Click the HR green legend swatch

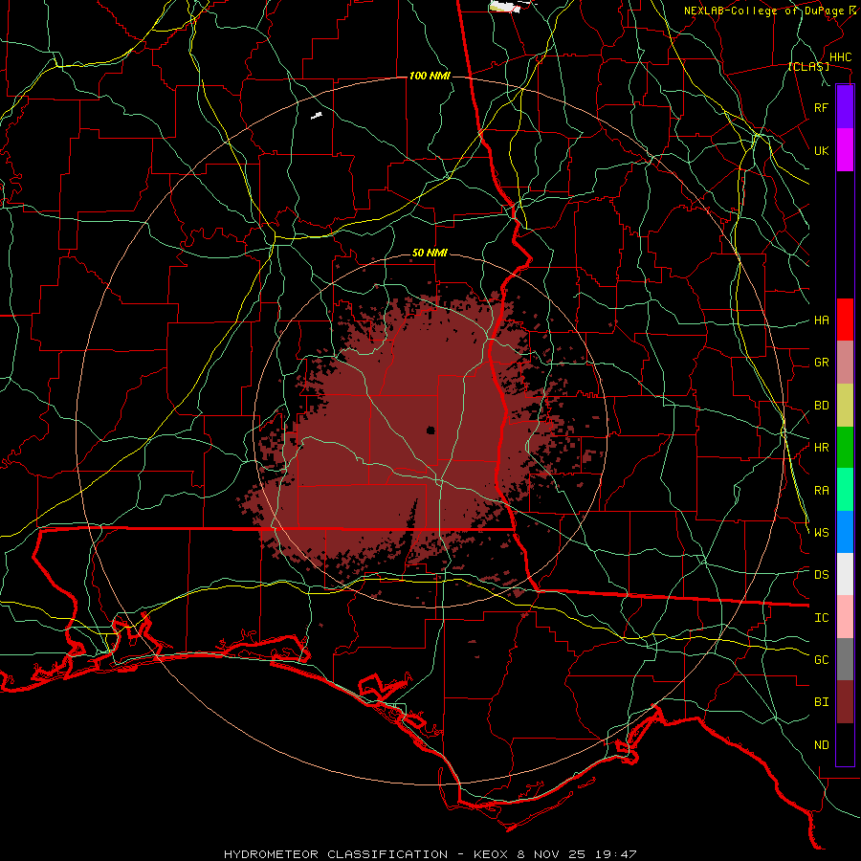pos(845,447)
